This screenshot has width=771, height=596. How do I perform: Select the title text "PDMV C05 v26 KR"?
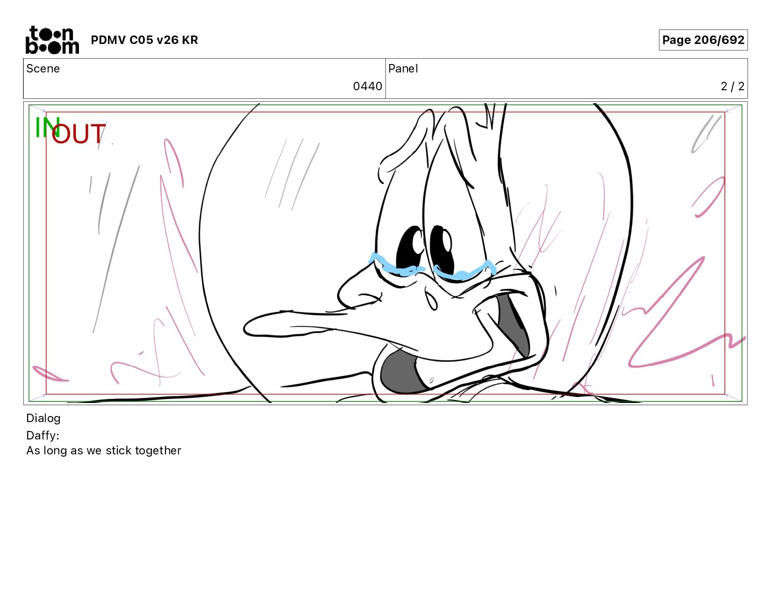coord(144,40)
